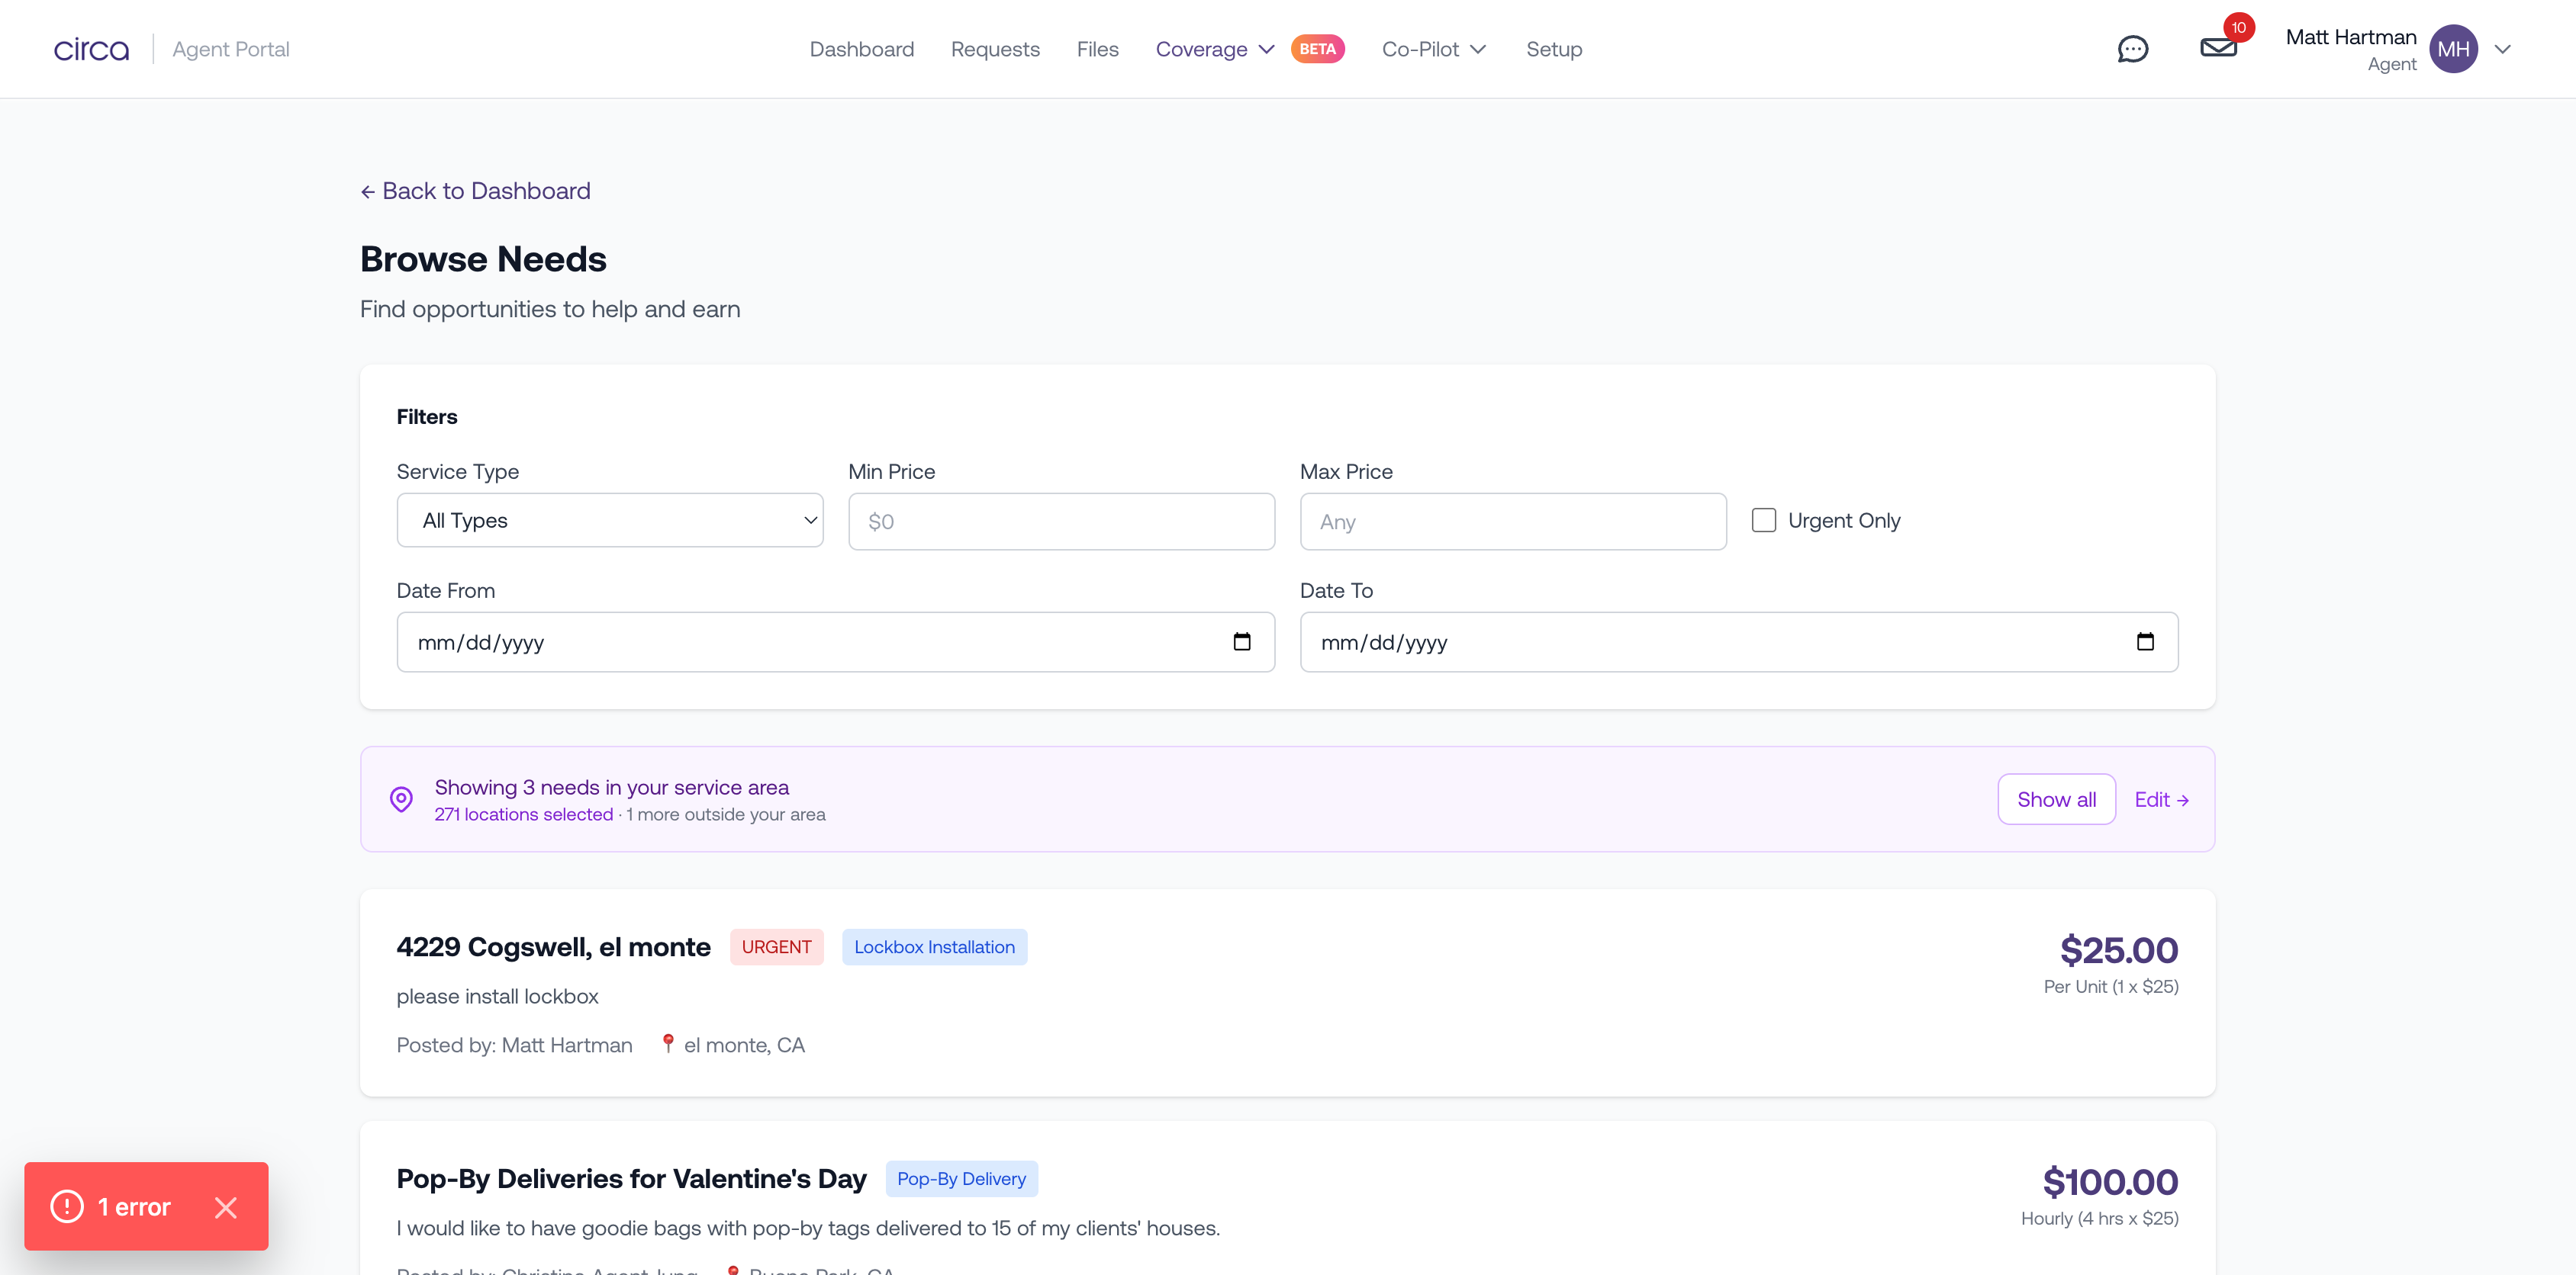The image size is (2576, 1275).
Task: Click the Show all button
Action: point(2056,799)
